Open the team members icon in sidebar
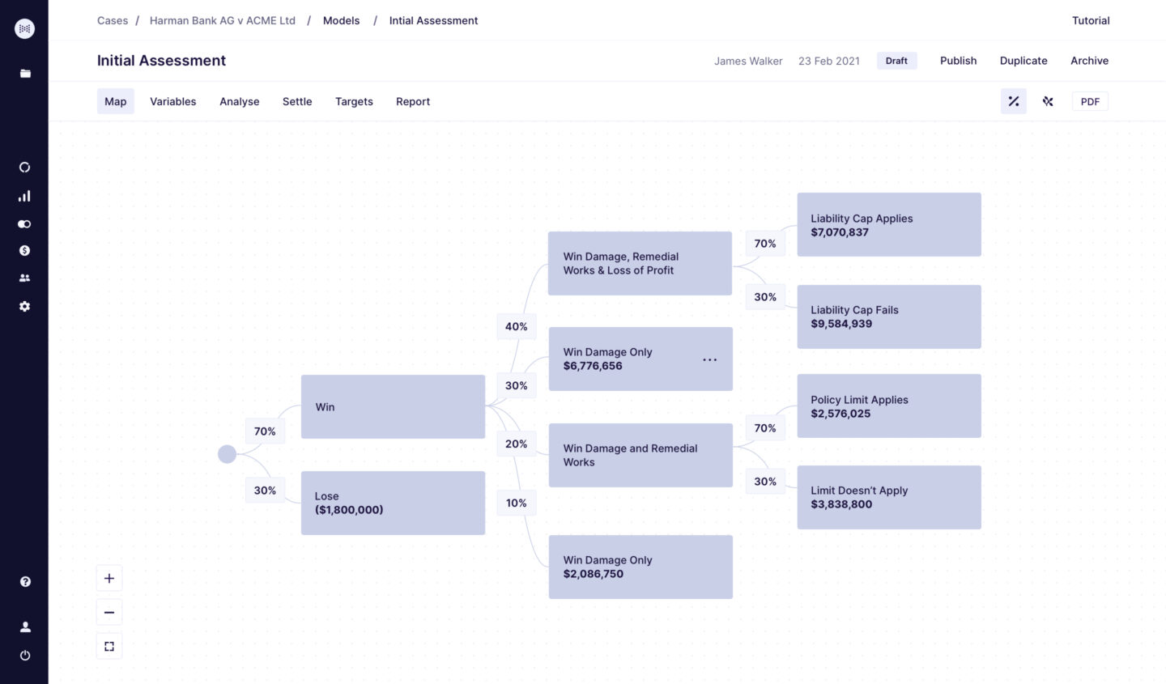The image size is (1166, 684). 24,277
